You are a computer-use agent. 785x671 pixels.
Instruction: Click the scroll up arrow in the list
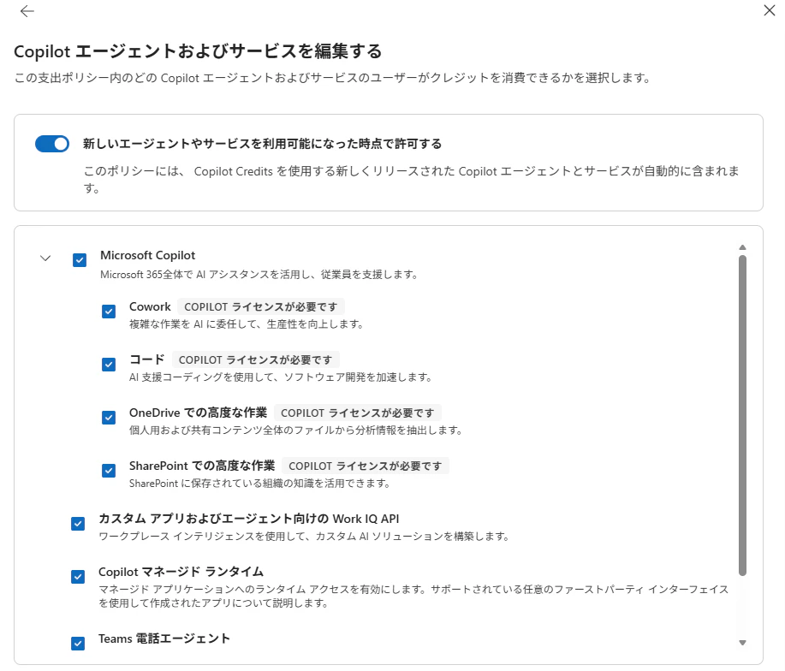coord(742,247)
